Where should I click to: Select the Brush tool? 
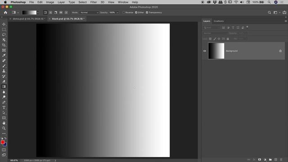pyautogui.click(x=4, y=66)
